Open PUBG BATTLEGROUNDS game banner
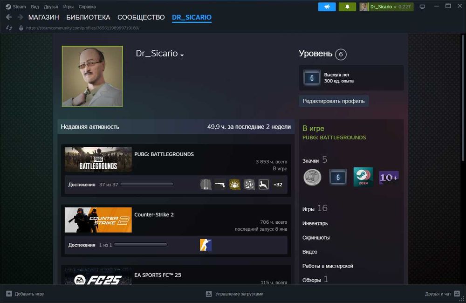Screen dimensions: 466x303 pos(98,159)
